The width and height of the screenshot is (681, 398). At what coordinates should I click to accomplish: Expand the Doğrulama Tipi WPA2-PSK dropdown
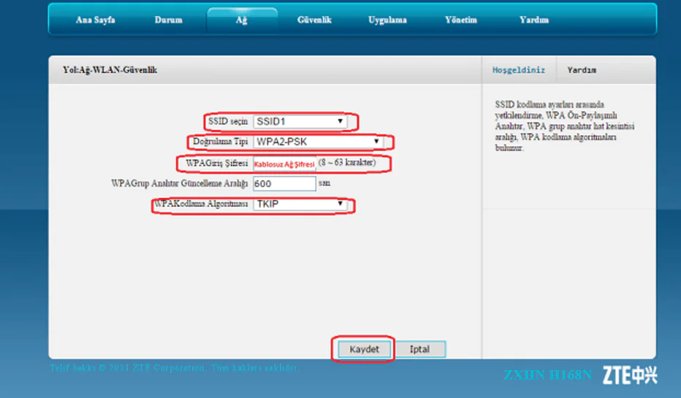coord(318,142)
